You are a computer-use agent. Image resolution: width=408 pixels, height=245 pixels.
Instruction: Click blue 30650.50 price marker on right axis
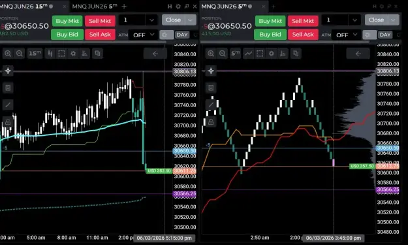(388, 148)
